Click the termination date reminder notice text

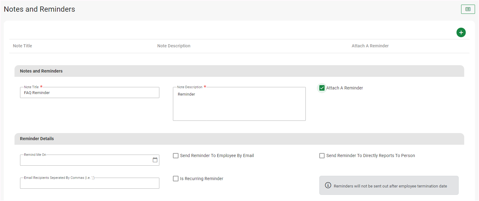click(390, 186)
